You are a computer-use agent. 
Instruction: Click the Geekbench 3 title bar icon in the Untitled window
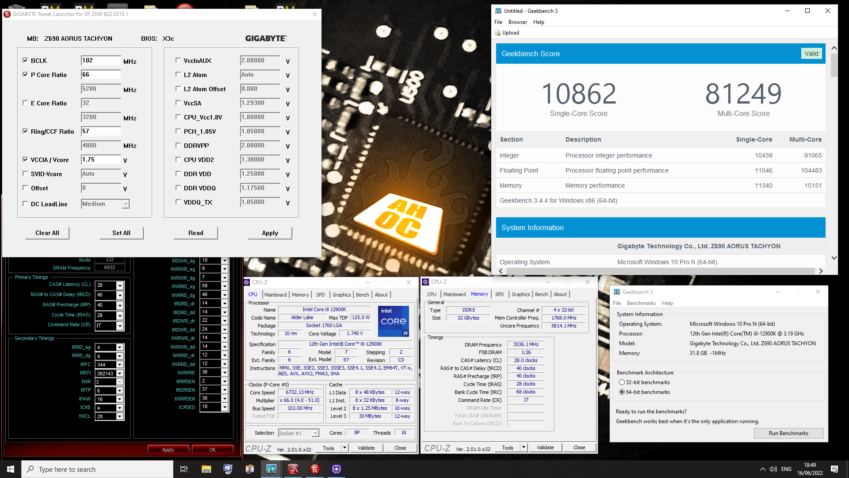pos(498,11)
